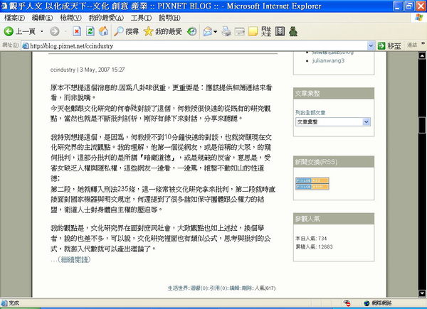427x309 pixels.
Task: Click the yellow note icon in toolbar
Action: click(253, 31)
